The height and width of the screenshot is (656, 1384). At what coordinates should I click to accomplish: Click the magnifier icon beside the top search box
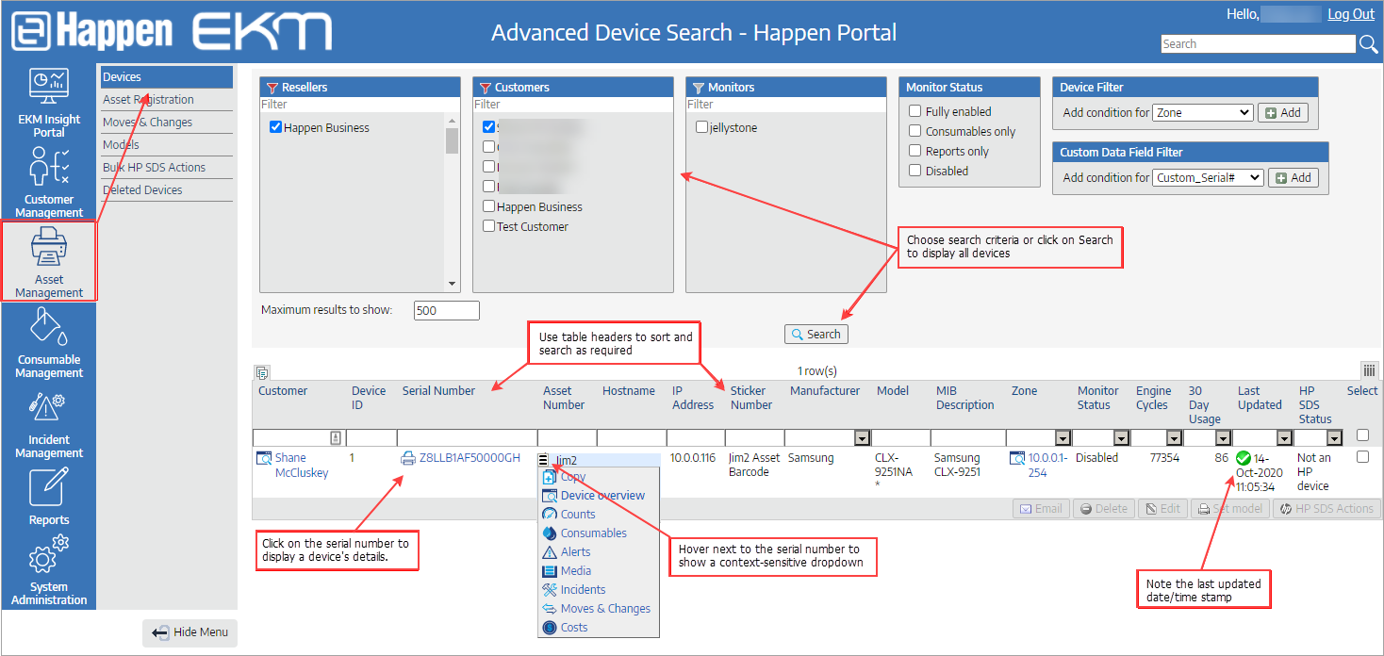click(x=1368, y=44)
